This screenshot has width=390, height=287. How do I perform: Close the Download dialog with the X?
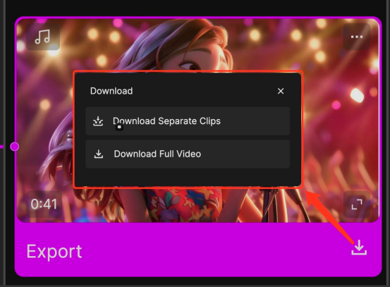pyautogui.click(x=281, y=91)
